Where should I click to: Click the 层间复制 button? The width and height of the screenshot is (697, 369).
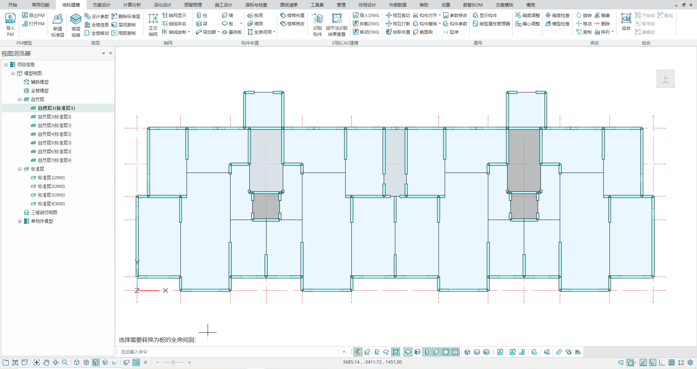124,25
